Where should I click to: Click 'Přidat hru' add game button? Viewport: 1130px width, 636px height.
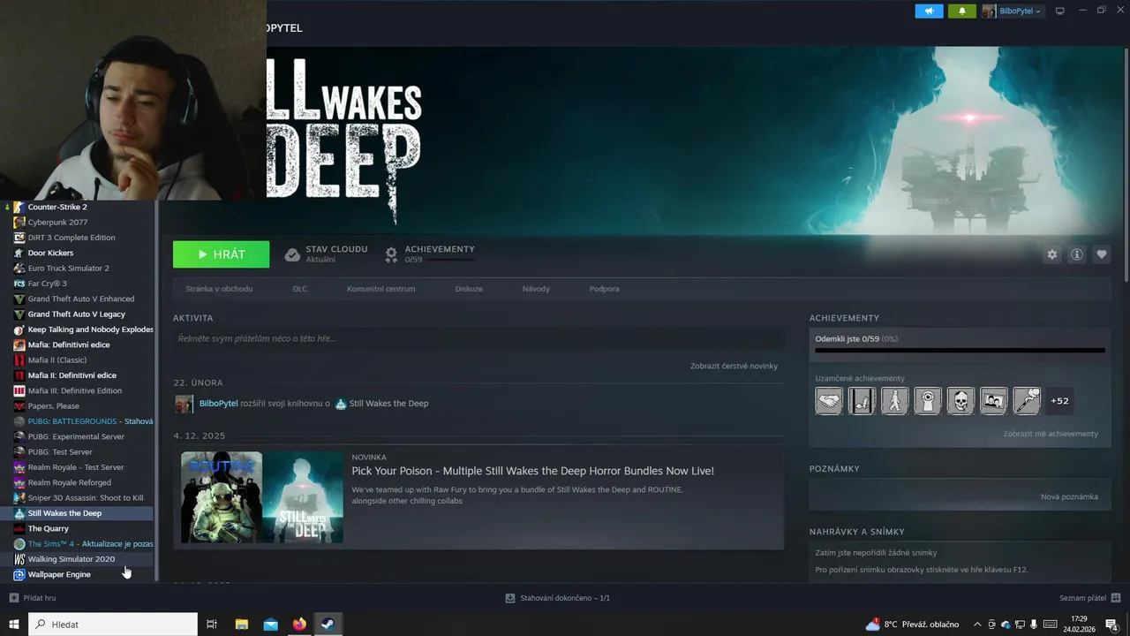pyautogui.click(x=33, y=598)
